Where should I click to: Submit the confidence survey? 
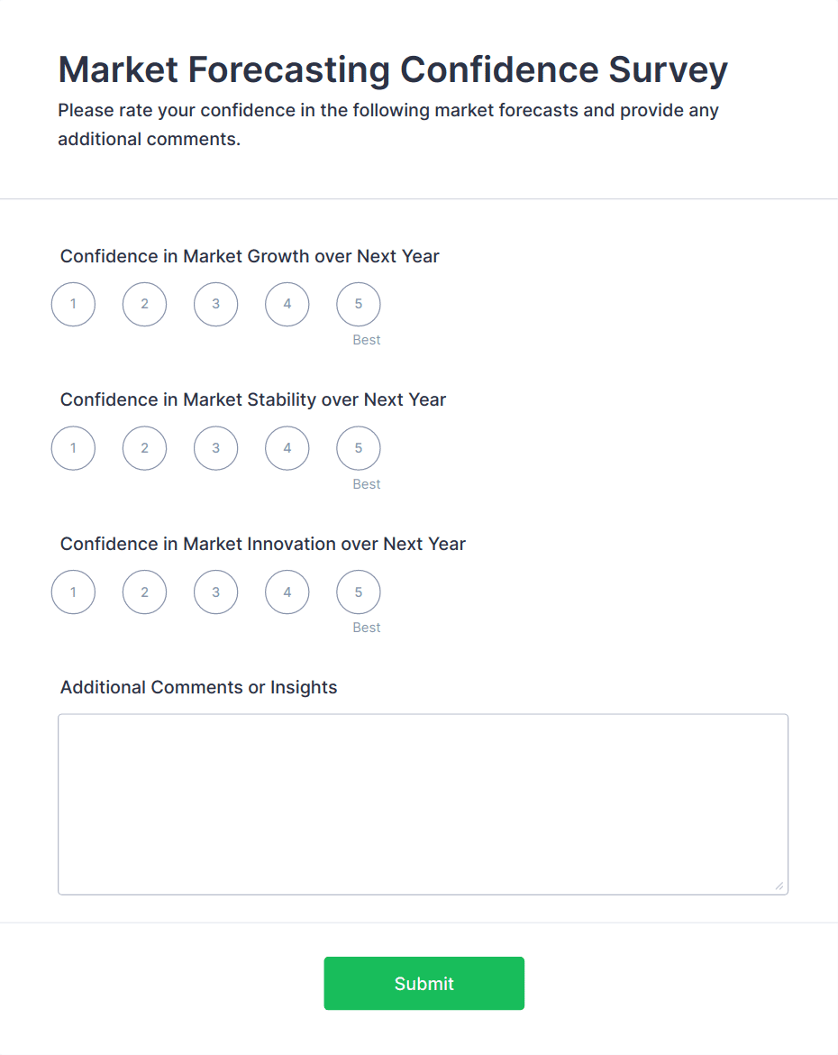[424, 983]
